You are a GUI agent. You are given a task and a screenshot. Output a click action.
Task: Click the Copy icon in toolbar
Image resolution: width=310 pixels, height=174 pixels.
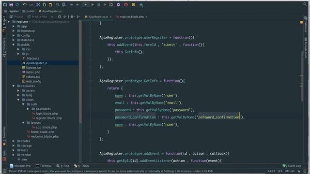pyautogui.click(x=44, y=4)
